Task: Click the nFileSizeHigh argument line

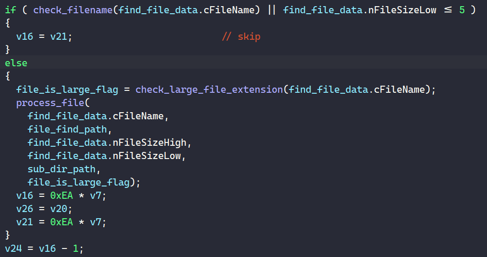Action: 109,142
